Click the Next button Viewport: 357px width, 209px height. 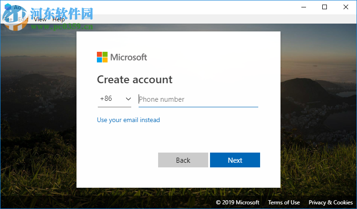pyautogui.click(x=235, y=160)
